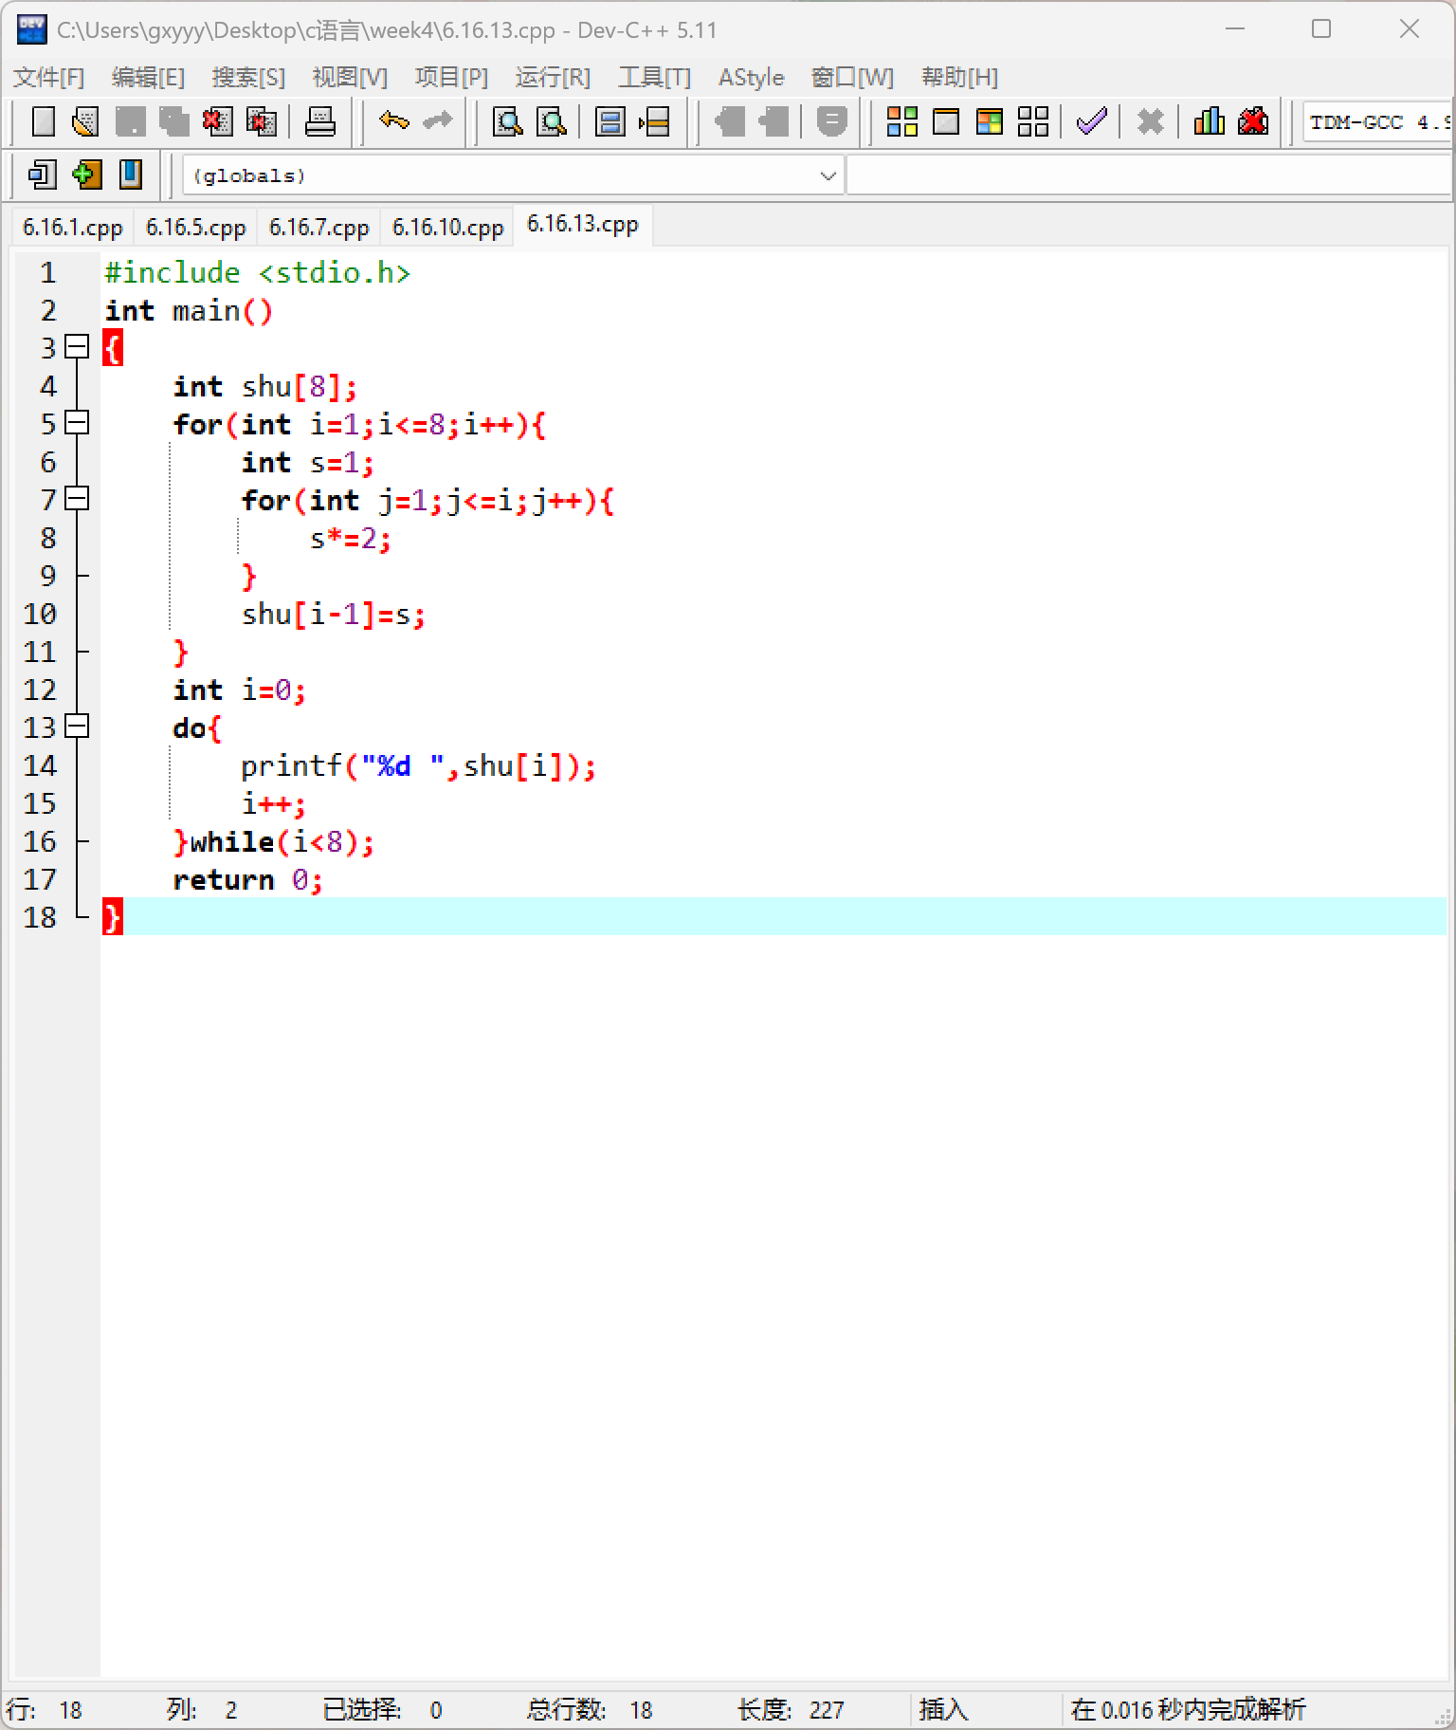Image resolution: width=1456 pixels, height=1730 pixels.
Task: Click the Rebuild All grey squares icon
Action: 1033,121
